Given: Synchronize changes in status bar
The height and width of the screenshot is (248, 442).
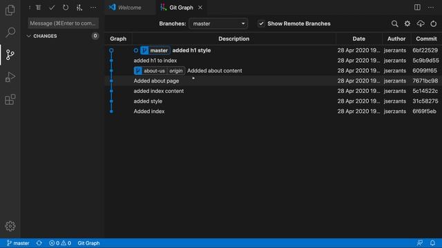Looking at the screenshot, I should point(39,243).
